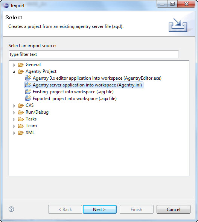Select the Tasks category label
Screen dimensions: 198x222
31,119
